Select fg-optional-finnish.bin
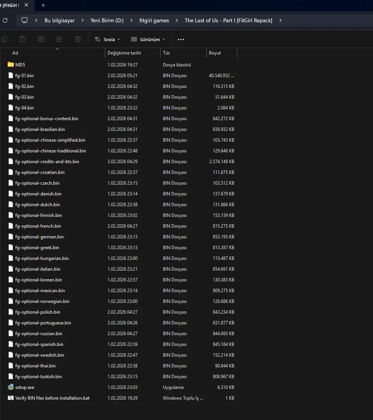 [38, 215]
